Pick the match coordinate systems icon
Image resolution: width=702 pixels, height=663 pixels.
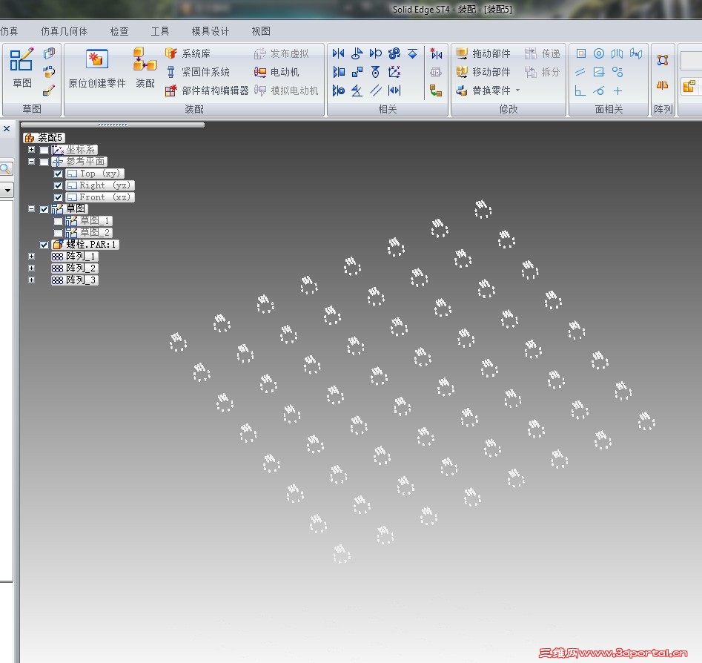point(394,72)
